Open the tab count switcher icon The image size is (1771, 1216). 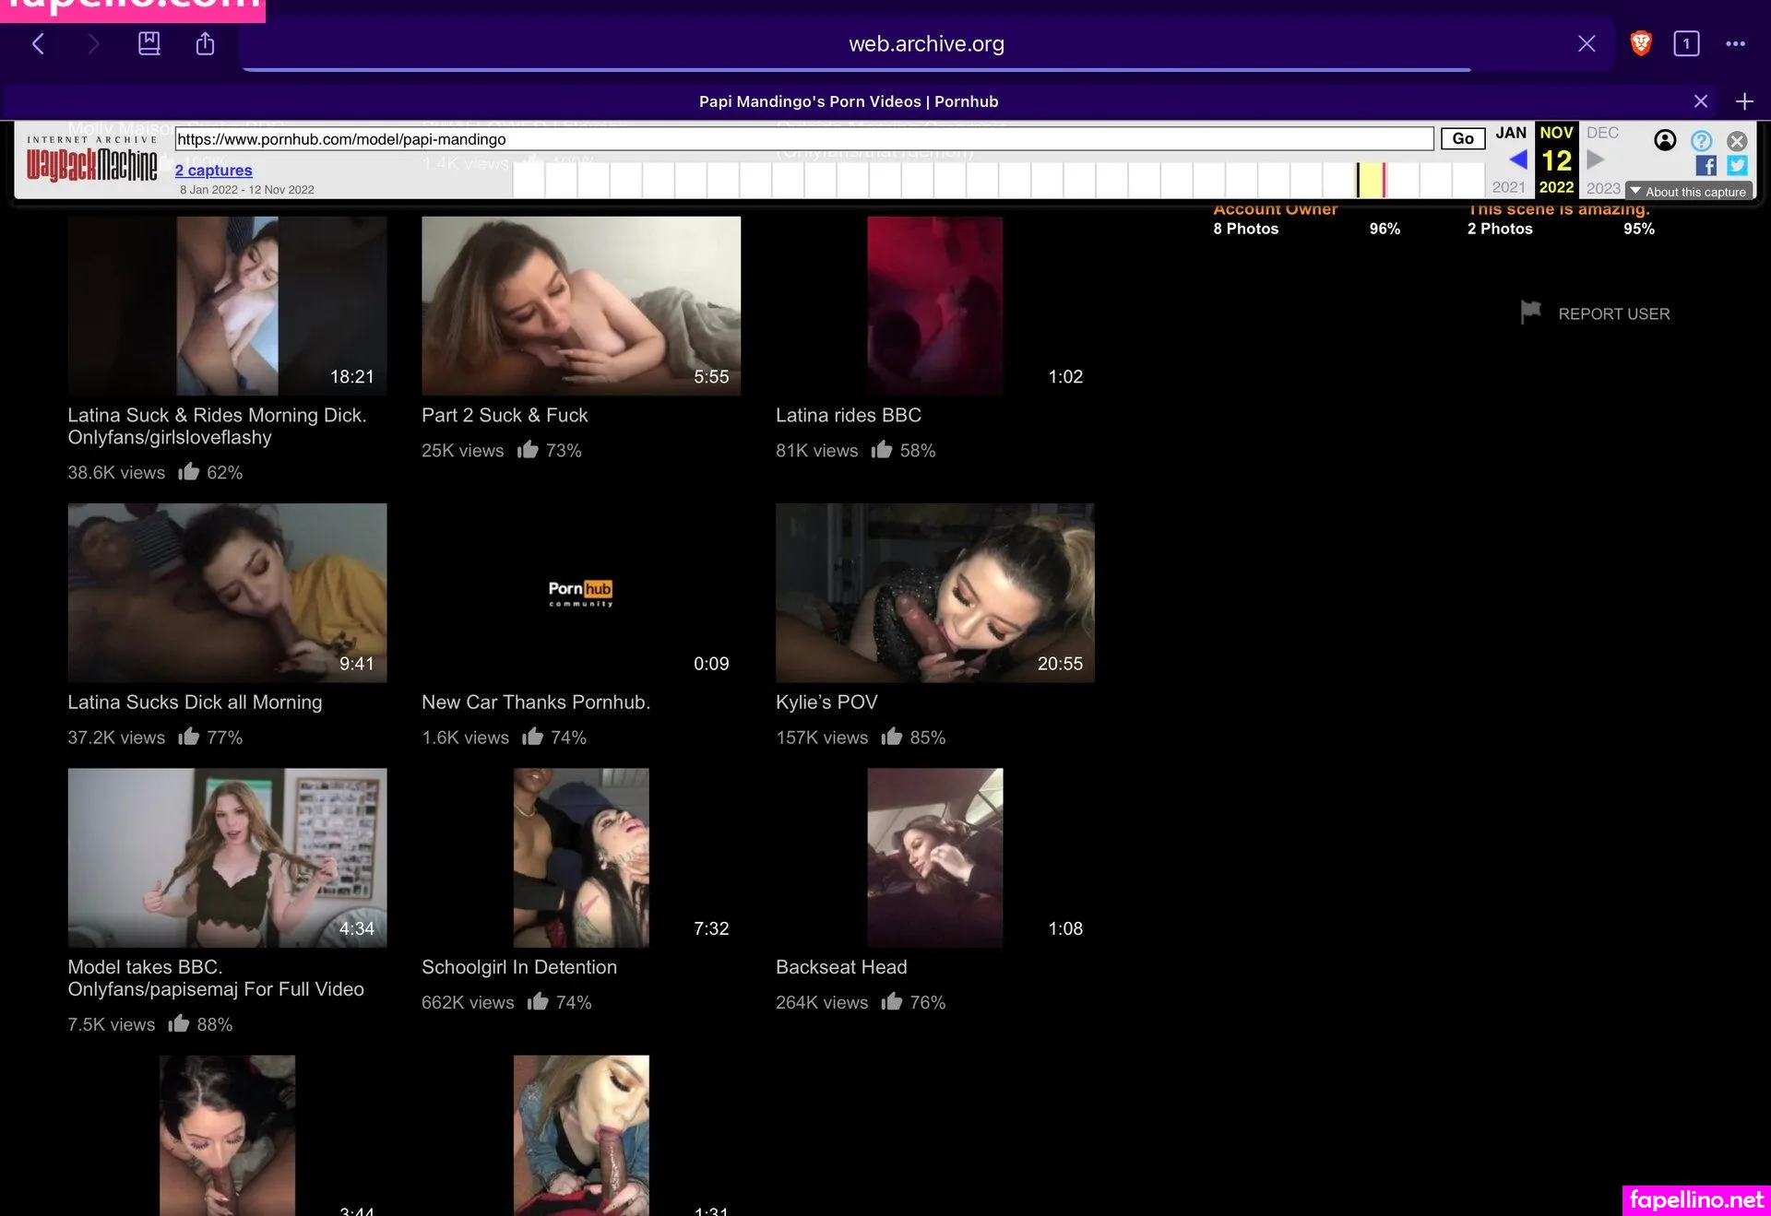click(x=1686, y=43)
